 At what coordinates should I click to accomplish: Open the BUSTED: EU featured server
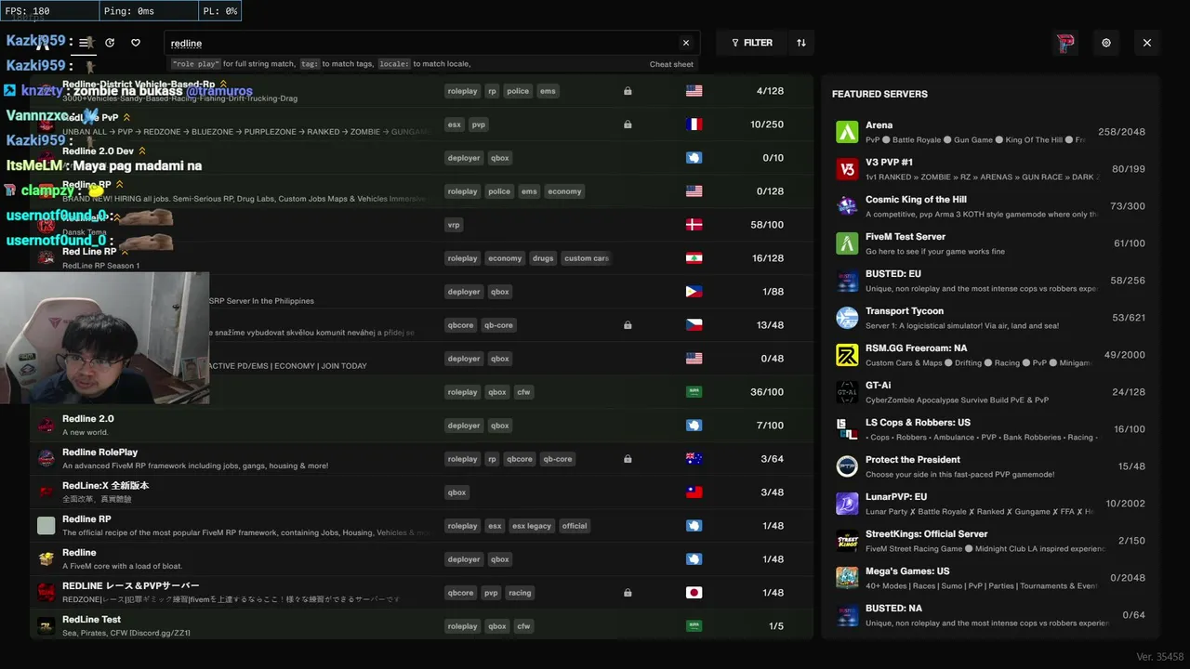(992, 281)
